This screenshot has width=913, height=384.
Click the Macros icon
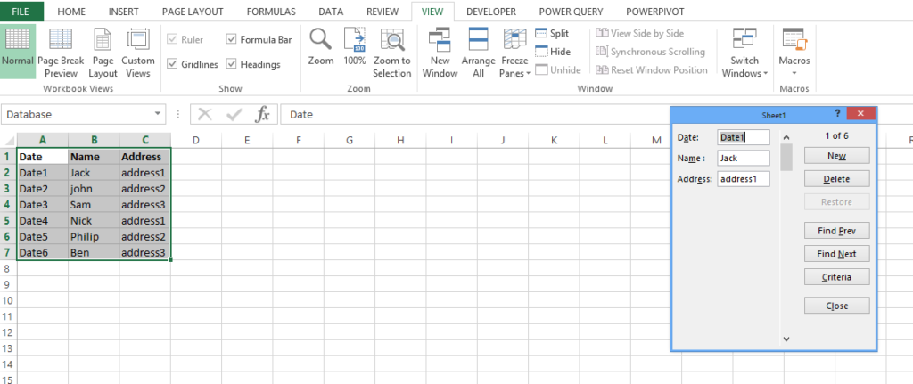[794, 39]
